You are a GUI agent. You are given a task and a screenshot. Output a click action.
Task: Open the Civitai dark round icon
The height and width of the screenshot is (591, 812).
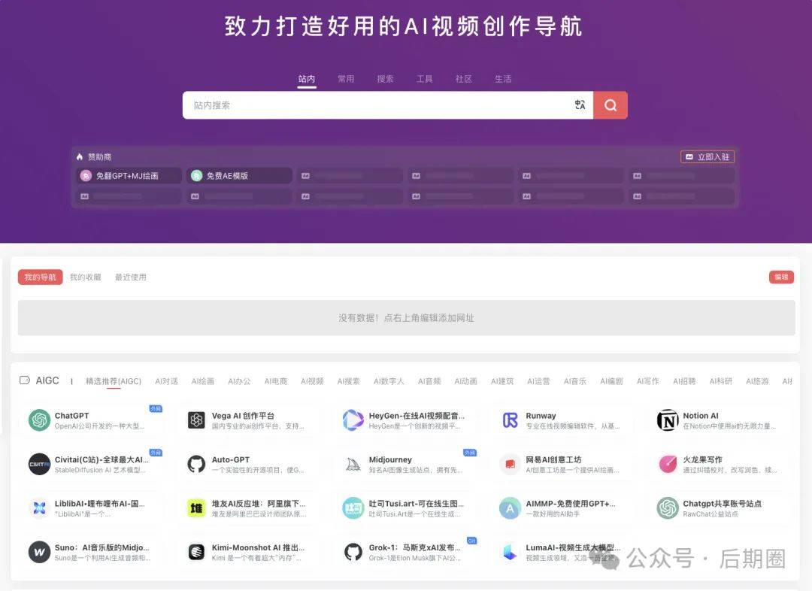point(39,464)
